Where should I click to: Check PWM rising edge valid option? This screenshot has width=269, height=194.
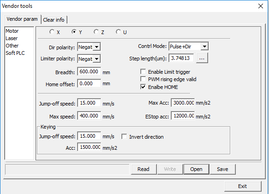(143, 79)
